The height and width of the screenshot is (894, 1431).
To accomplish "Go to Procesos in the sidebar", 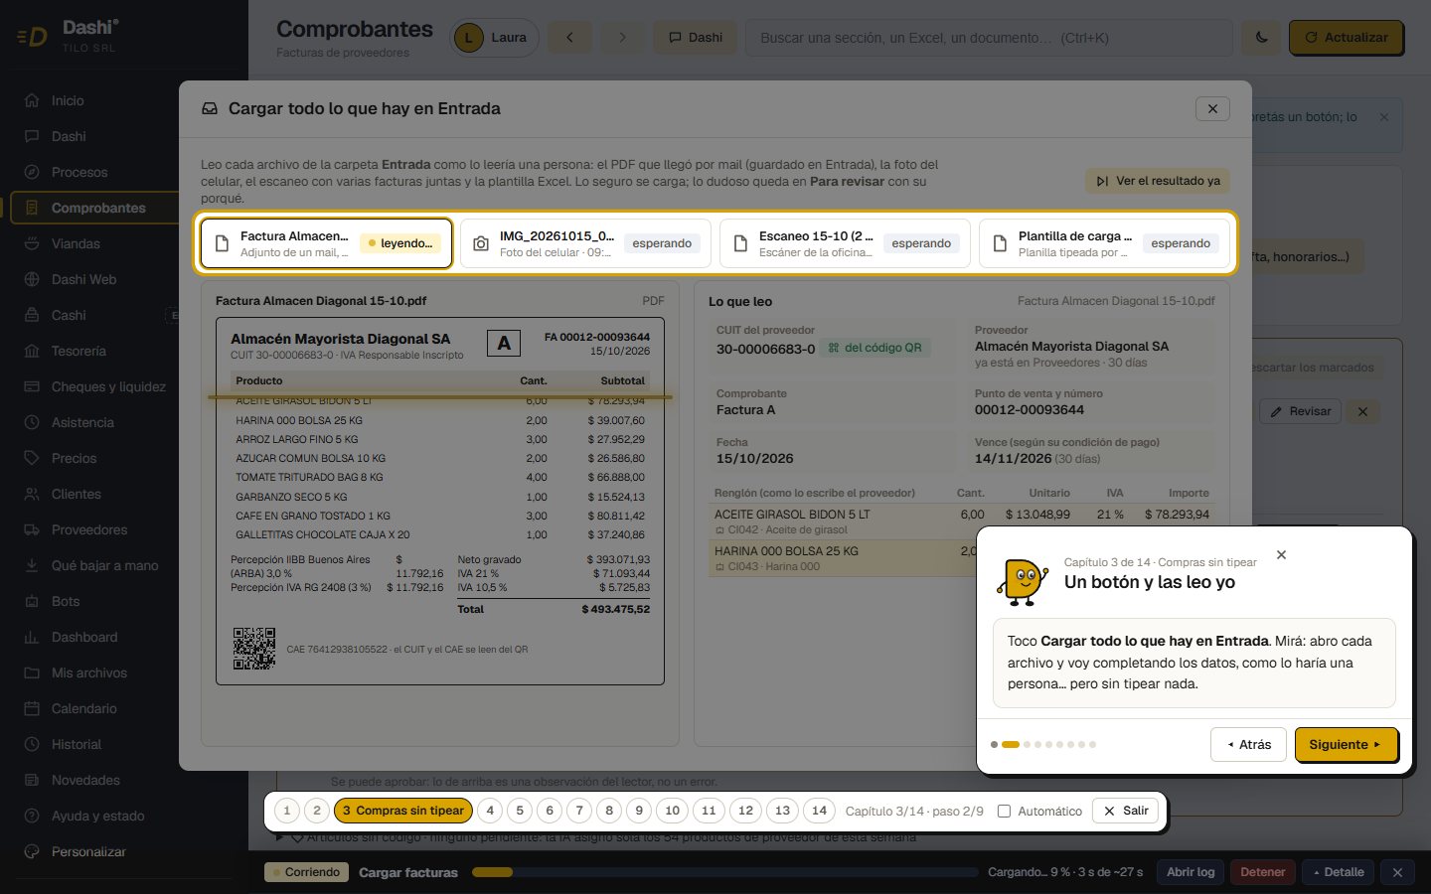I will coord(79,172).
